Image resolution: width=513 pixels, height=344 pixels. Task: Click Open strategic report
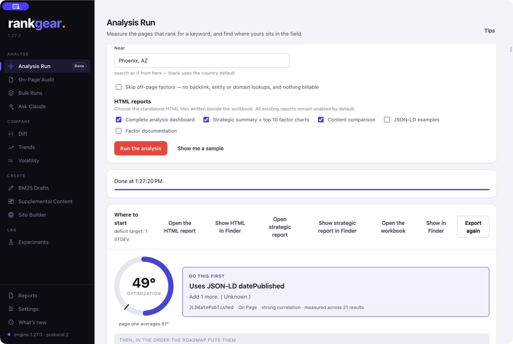coord(280,227)
